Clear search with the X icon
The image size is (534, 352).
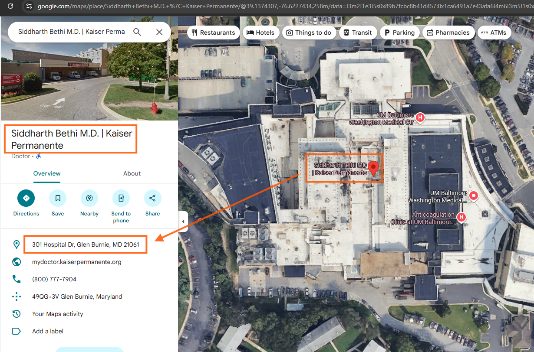point(159,32)
